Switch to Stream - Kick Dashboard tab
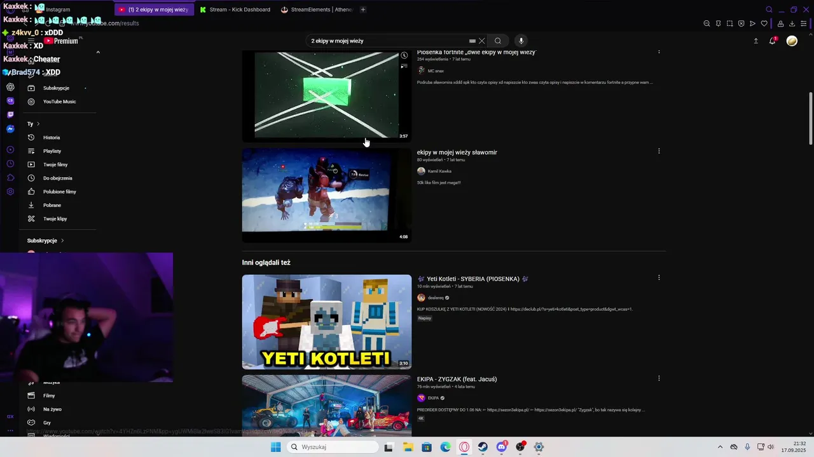Viewport: 814px width, 457px height. (x=235, y=10)
